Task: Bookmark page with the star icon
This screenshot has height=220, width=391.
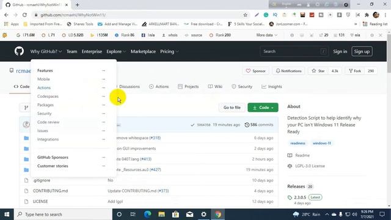Action: [x=246, y=15]
